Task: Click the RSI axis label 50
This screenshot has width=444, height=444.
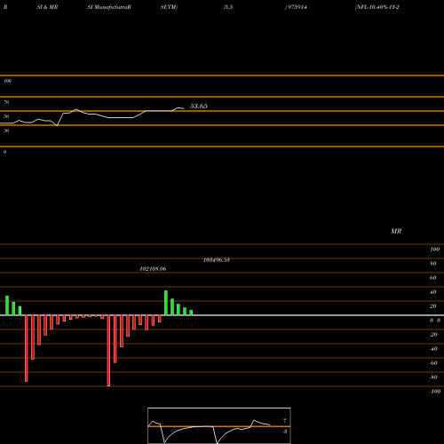Action: click(6, 116)
